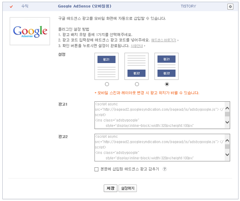Click the orange mobile skin warning text

tap(147, 93)
